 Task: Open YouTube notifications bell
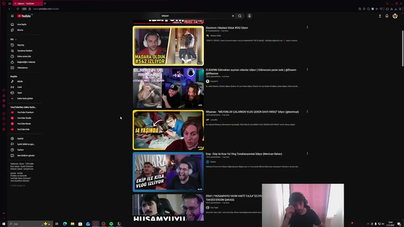(x=387, y=16)
